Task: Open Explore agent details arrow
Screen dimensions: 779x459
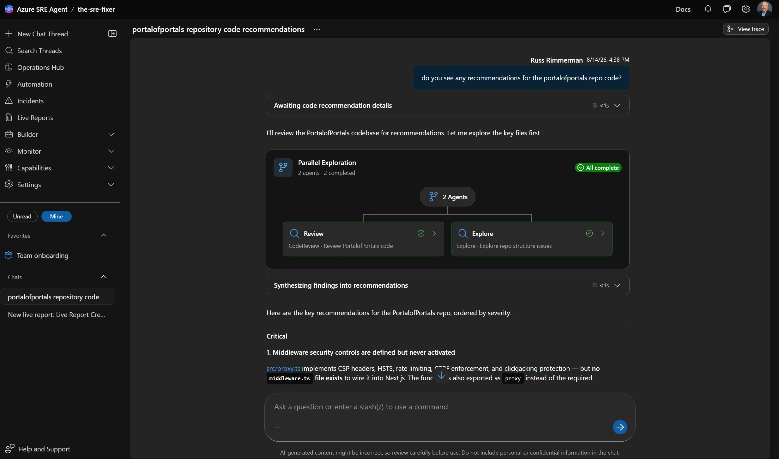Action: pyautogui.click(x=603, y=233)
